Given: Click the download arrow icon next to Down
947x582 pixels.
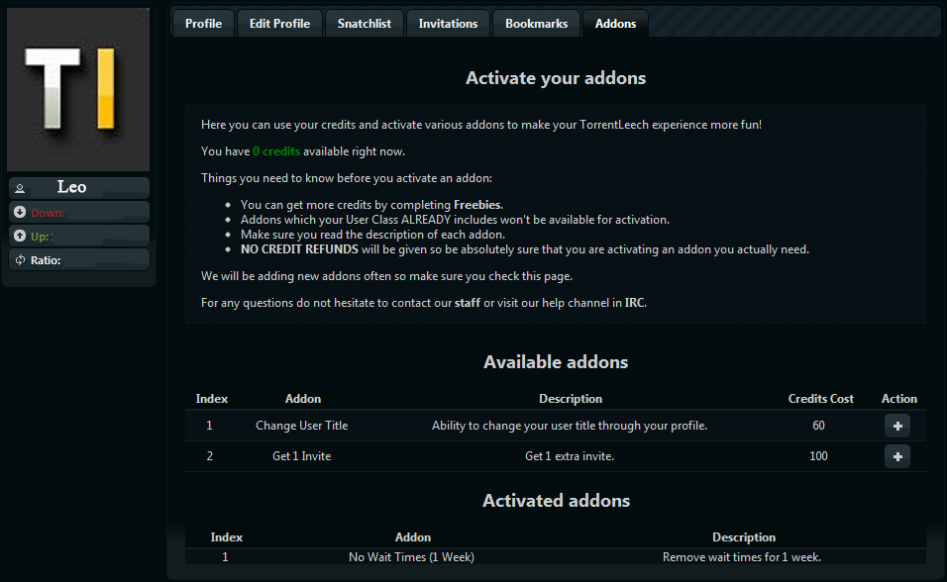Looking at the screenshot, I should tap(20, 212).
